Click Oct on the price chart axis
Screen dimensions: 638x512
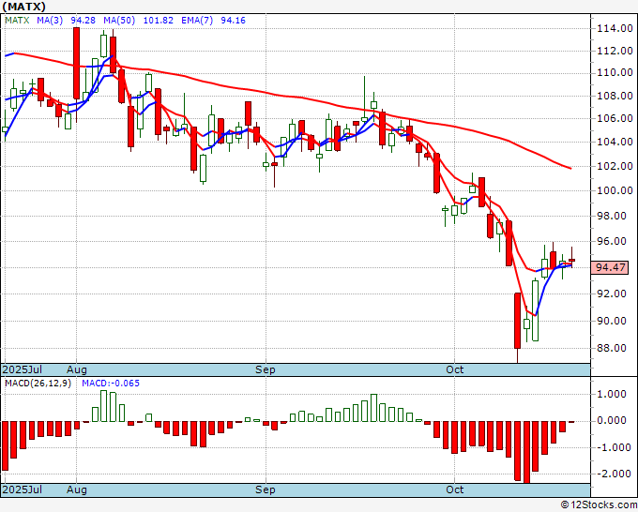454,369
